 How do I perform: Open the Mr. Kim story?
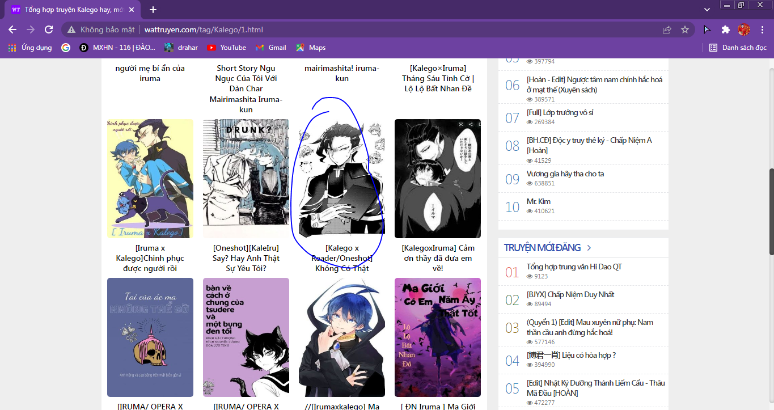point(538,201)
